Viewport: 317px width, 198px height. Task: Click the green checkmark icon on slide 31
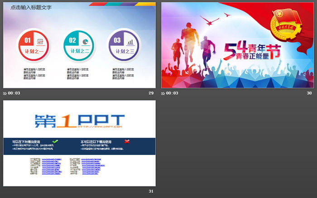55,141
